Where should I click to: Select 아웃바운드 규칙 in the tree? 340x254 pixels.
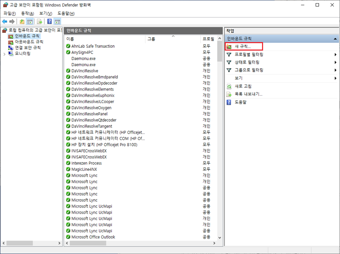[29, 42]
